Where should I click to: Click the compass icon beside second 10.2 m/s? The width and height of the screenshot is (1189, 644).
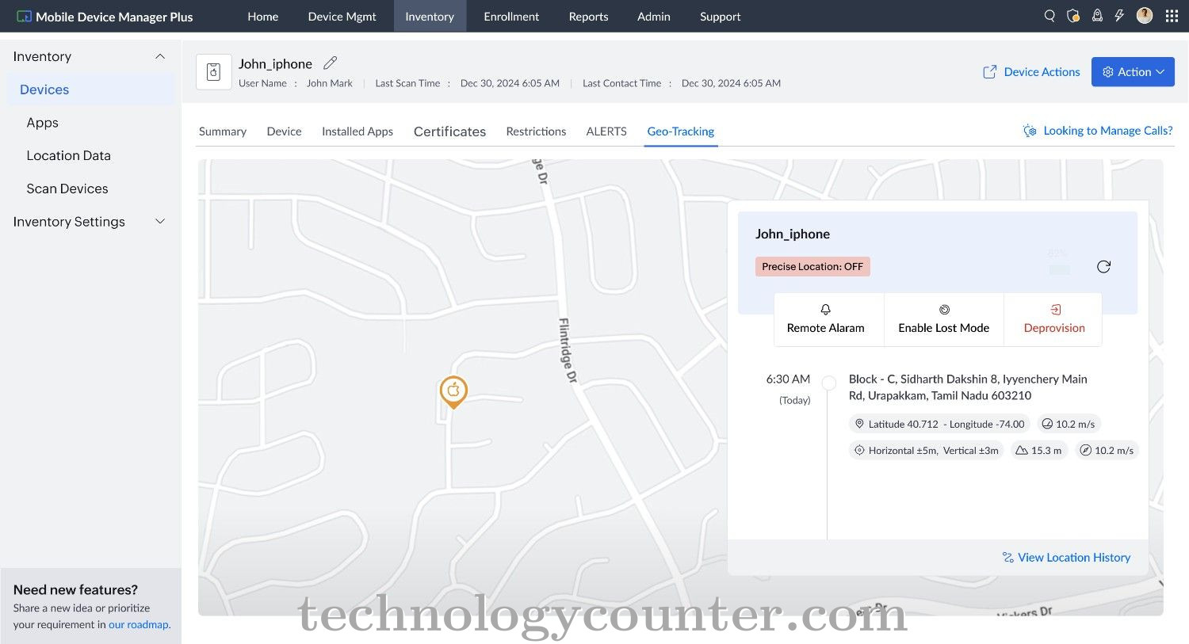pos(1086,450)
